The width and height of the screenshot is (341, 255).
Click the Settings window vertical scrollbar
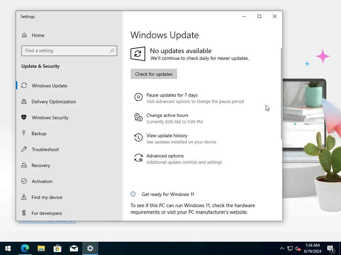(281, 93)
